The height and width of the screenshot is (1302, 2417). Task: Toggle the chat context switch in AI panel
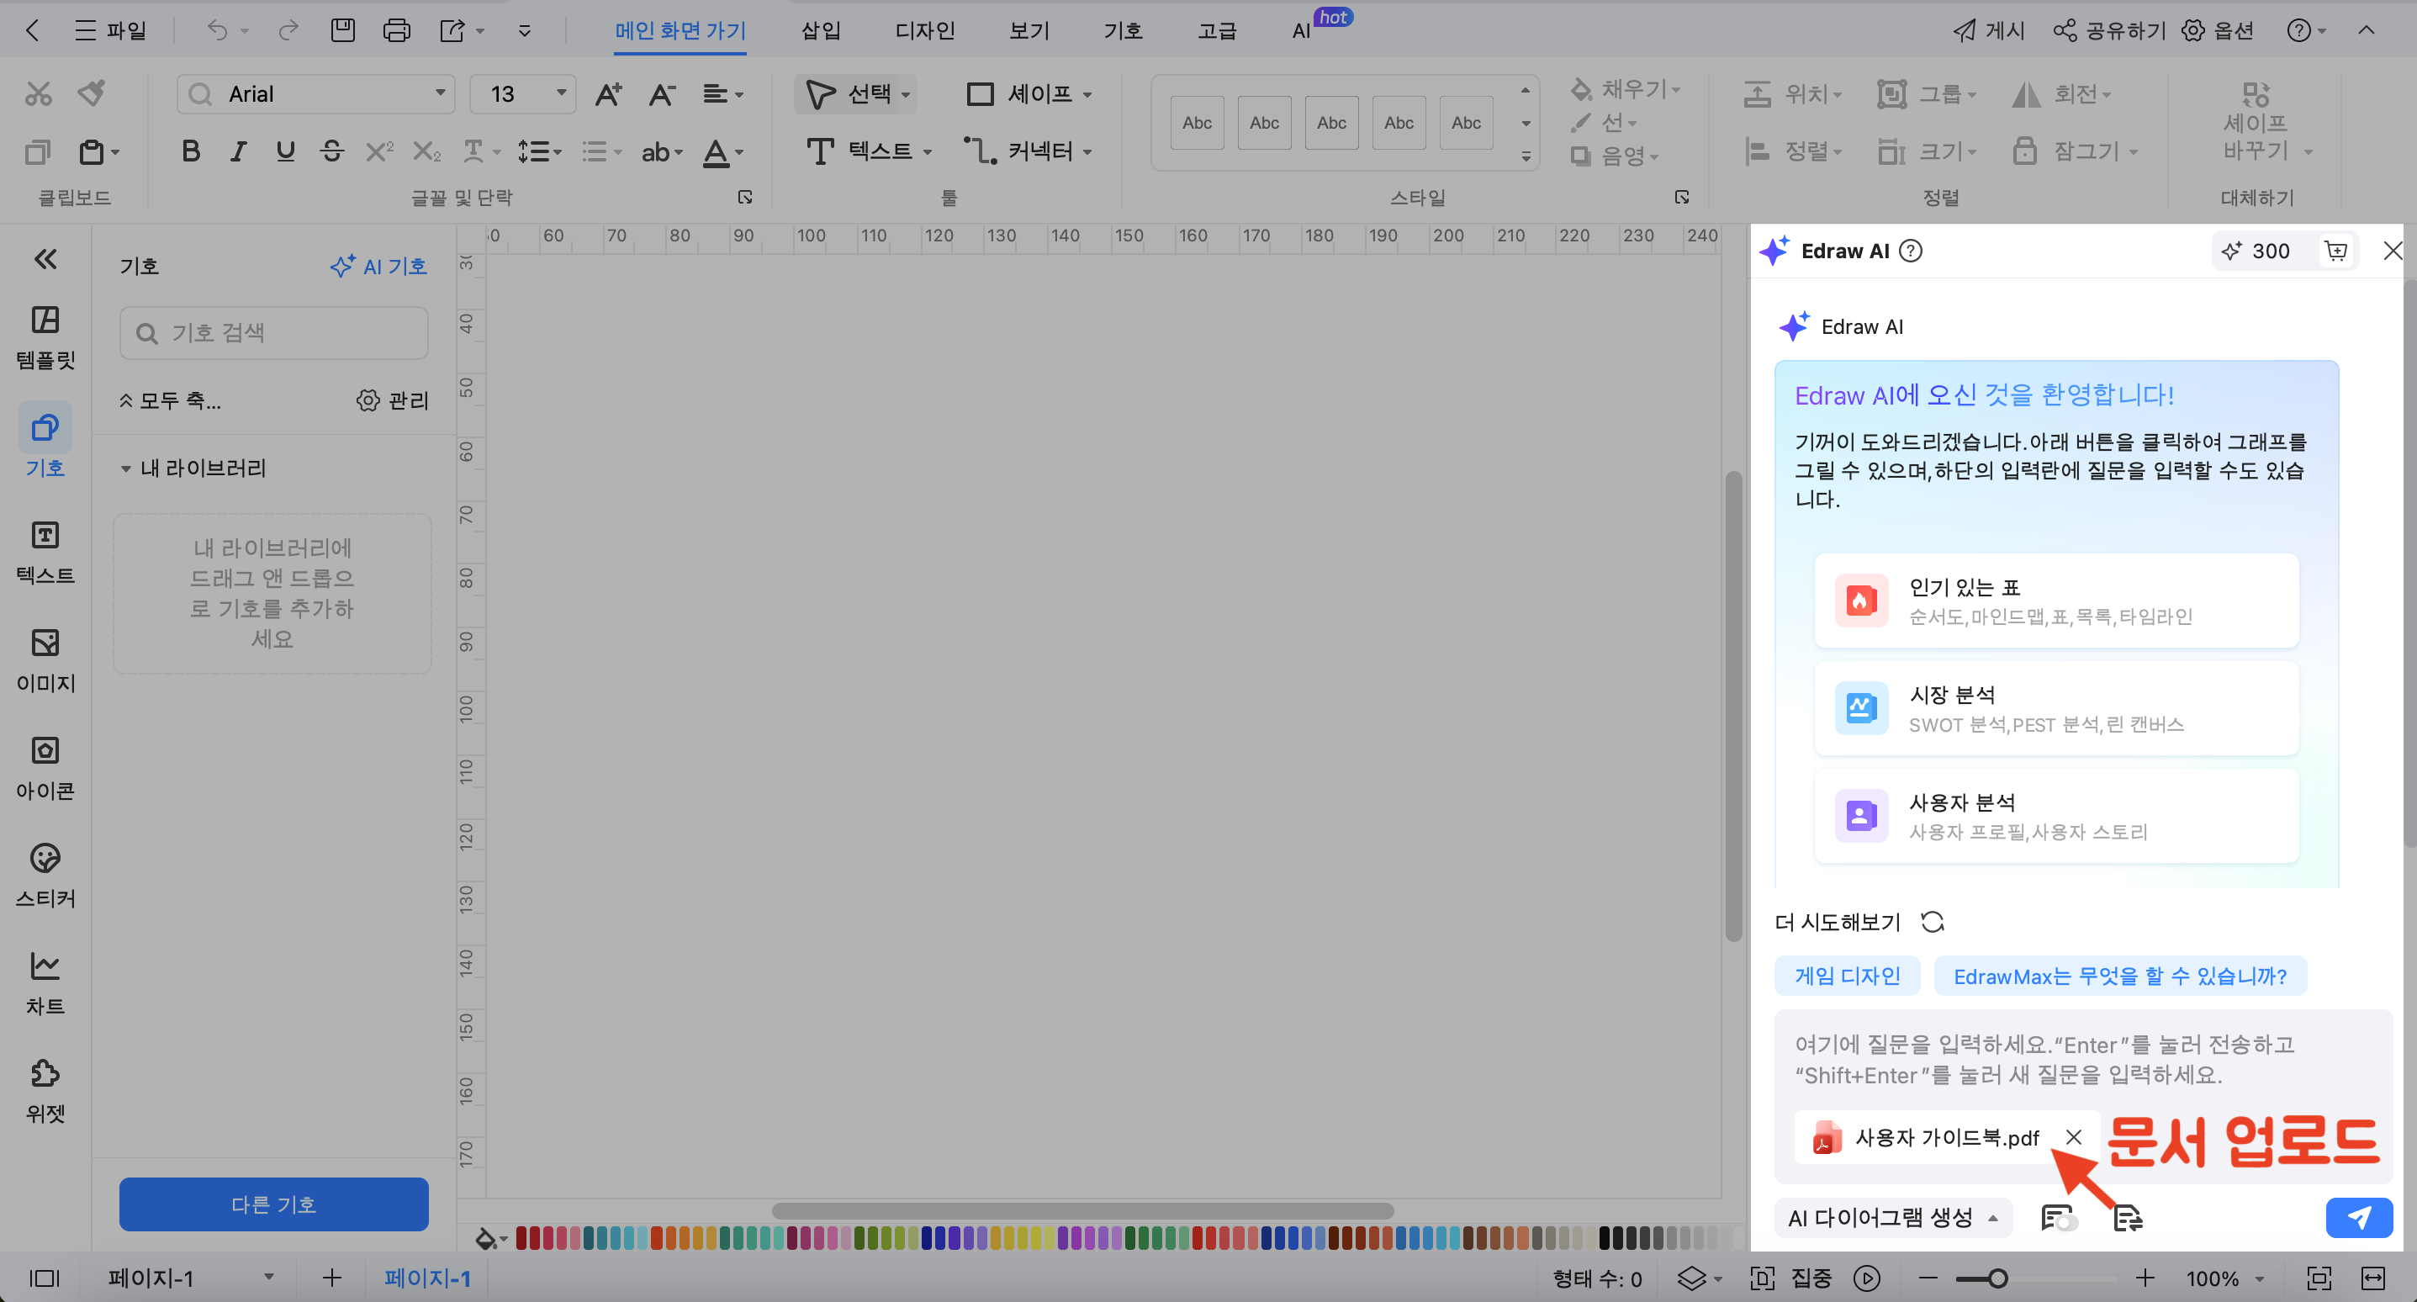click(x=2059, y=1218)
